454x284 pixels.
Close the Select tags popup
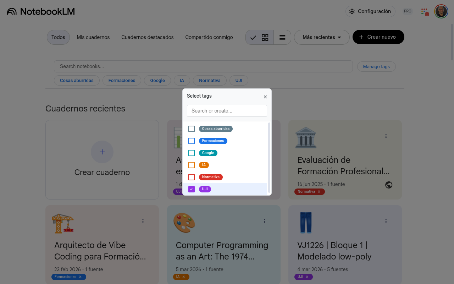tap(265, 97)
